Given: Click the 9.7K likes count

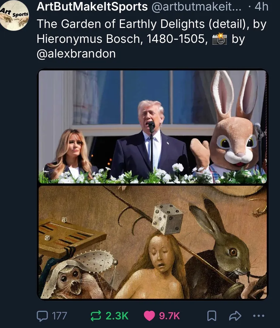Looking at the screenshot, I should tap(169, 316).
